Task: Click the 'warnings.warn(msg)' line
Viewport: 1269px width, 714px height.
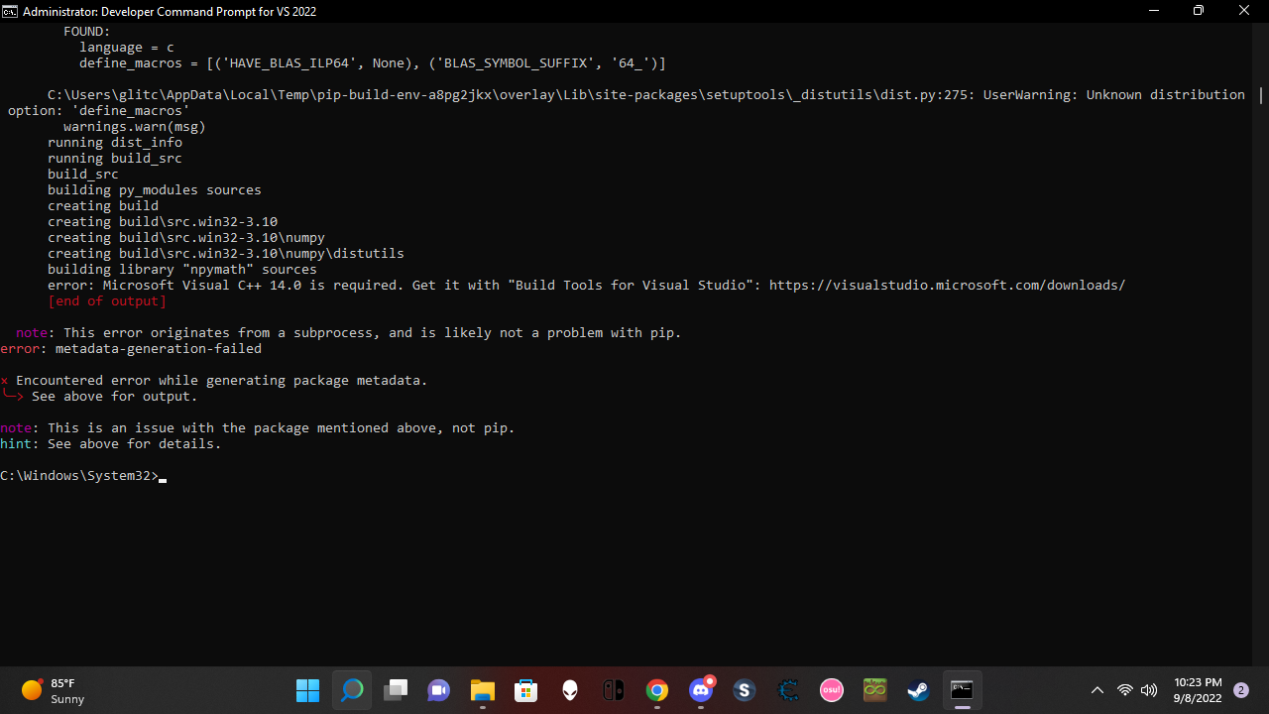Action: (135, 127)
